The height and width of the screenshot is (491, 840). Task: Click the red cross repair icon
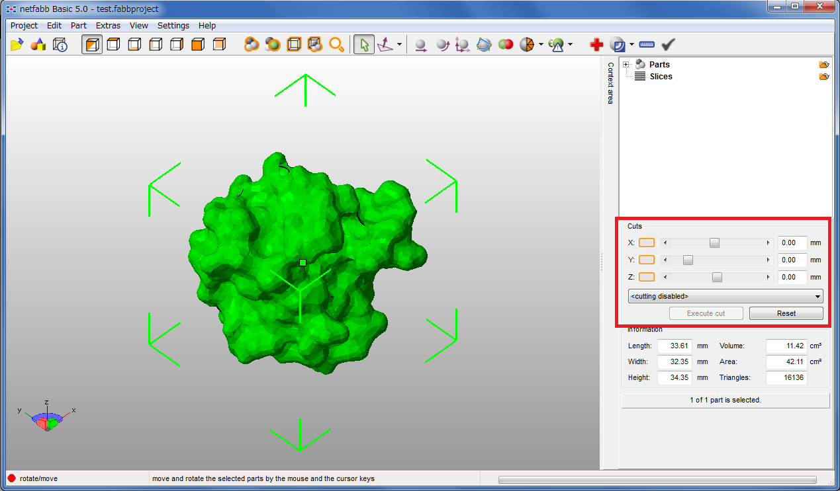coord(596,45)
